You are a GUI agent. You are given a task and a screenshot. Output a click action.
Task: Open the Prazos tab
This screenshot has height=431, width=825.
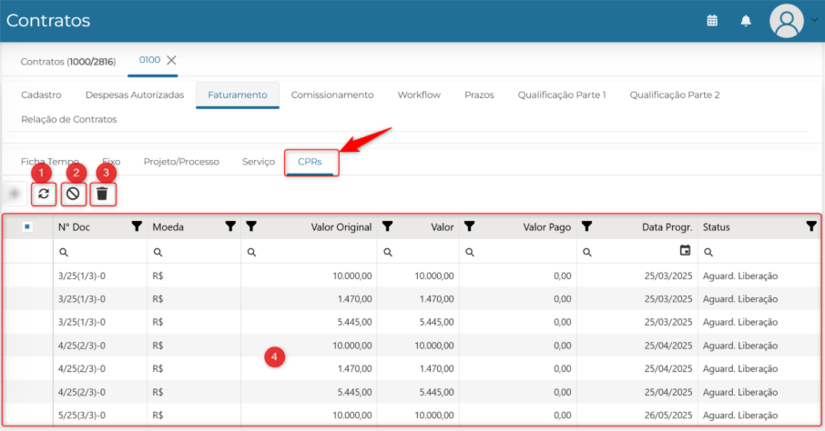479,95
